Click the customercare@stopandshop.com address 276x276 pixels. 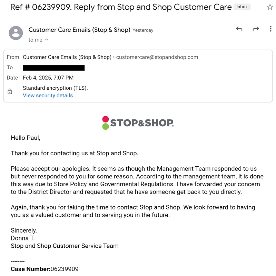[157, 57]
